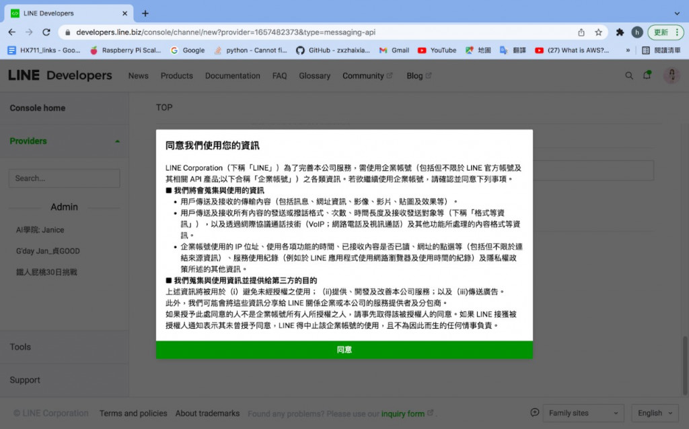Select provider 鐵人屁桃30日挑戰
The width and height of the screenshot is (689, 429).
[x=46, y=272]
